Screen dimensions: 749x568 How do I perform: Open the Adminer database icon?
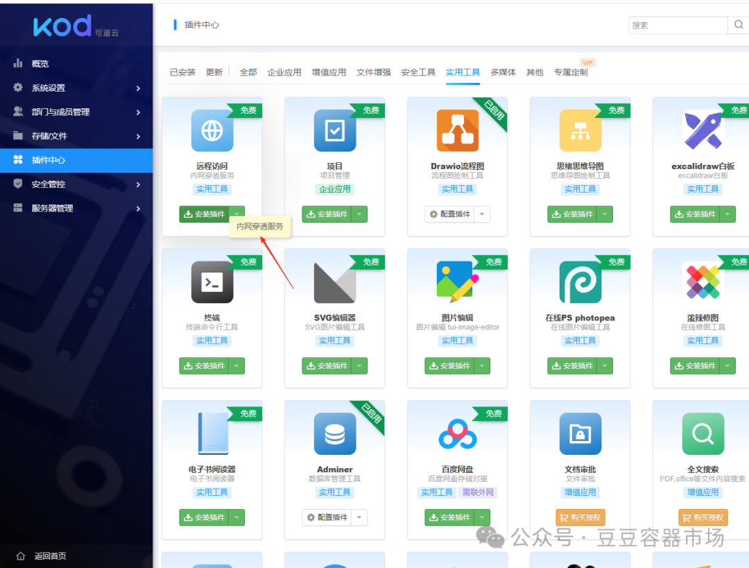335,433
